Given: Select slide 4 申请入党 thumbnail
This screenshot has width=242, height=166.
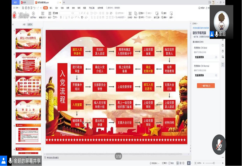Looking at the screenshot, I should point(28,110).
